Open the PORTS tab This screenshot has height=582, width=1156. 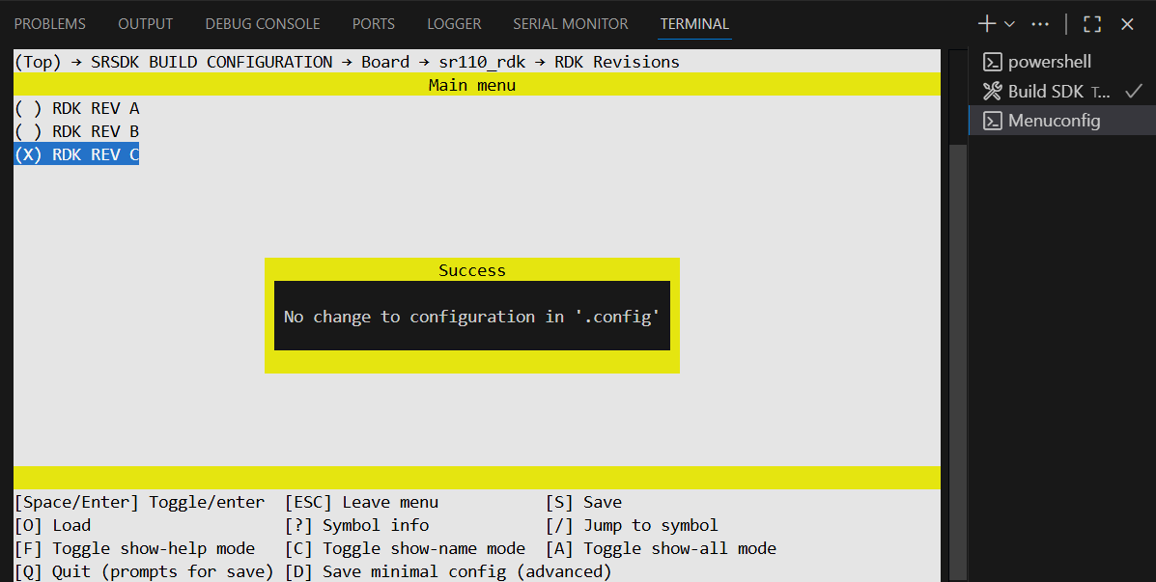[x=373, y=24]
